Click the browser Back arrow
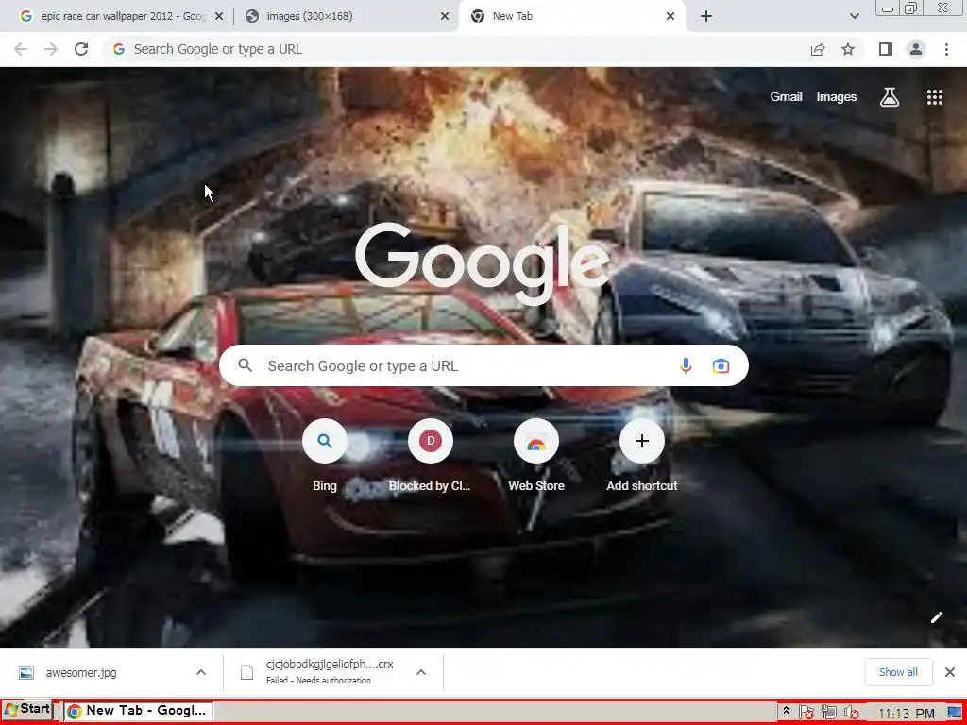The height and width of the screenshot is (725, 967). point(21,49)
